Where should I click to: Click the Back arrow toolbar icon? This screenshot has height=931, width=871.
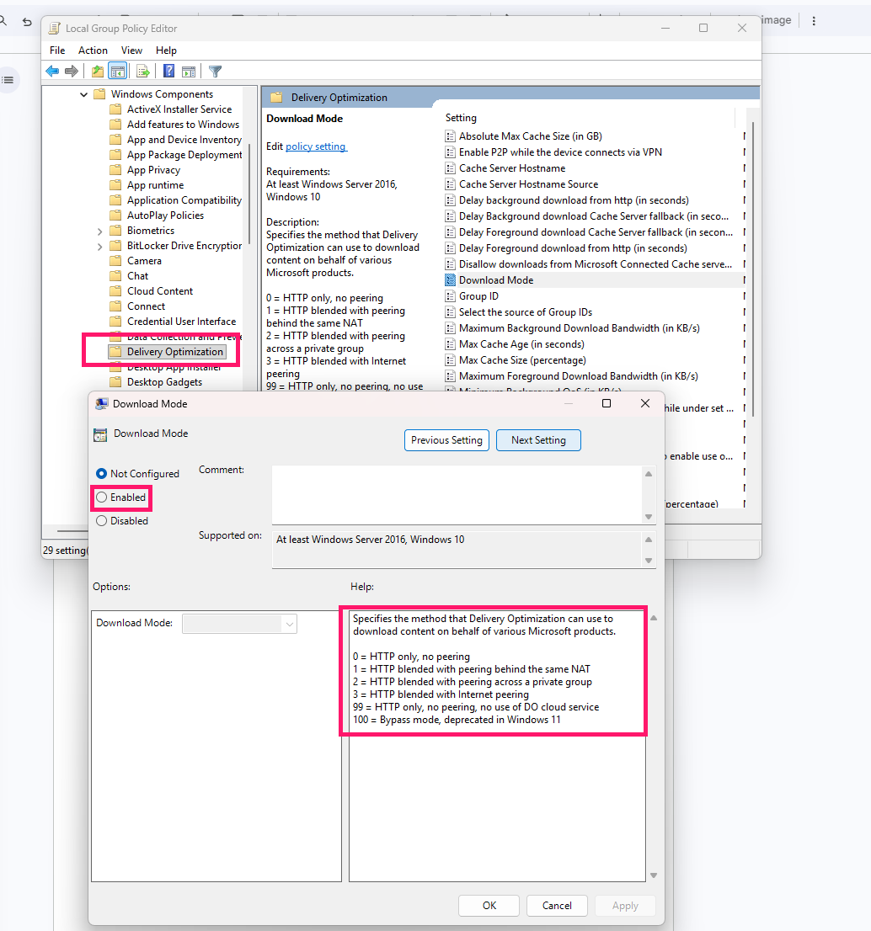(52, 72)
